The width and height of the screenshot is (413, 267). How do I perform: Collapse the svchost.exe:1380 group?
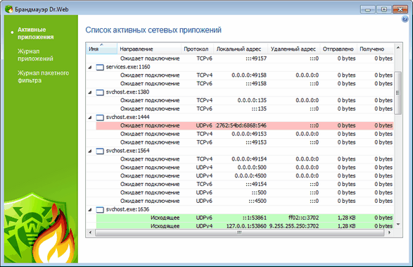[x=90, y=92]
